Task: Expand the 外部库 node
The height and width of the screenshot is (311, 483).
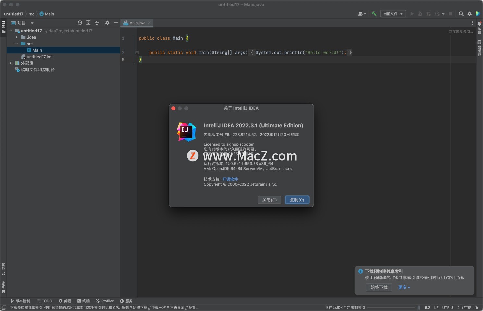Action: click(x=11, y=63)
